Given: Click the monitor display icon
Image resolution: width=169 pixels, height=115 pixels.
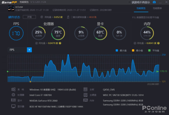Looking at the screenshot, I should [13, 106].
